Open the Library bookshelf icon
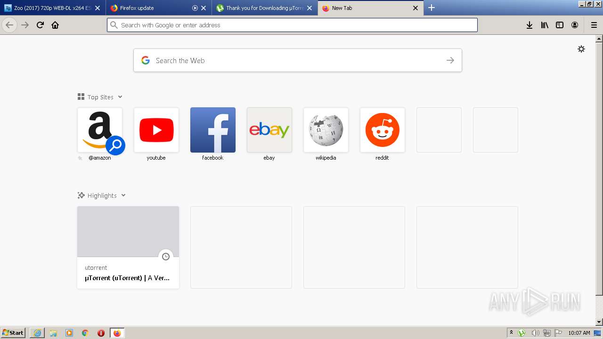 (x=545, y=25)
